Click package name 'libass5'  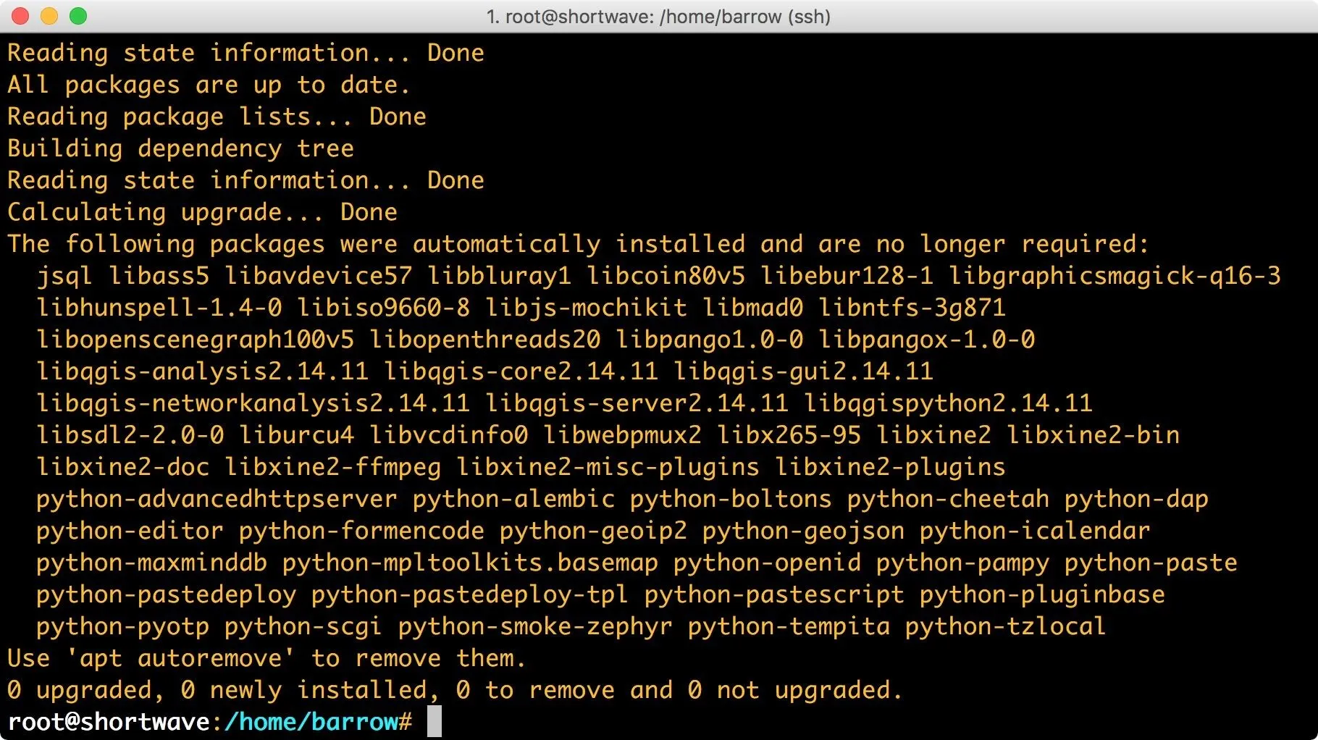(x=159, y=276)
